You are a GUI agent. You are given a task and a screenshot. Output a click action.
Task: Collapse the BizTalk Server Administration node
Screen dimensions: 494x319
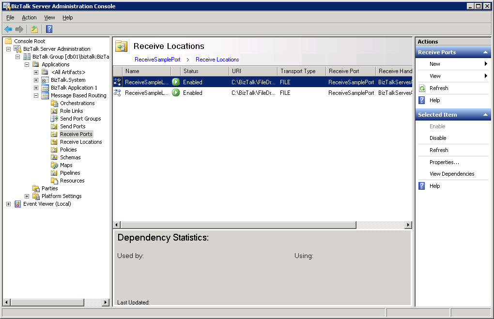[9, 49]
